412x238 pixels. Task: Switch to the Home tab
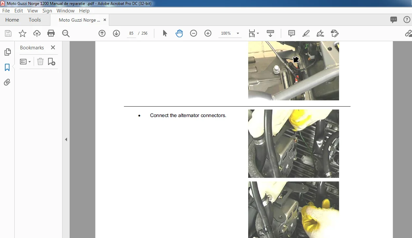click(12, 20)
